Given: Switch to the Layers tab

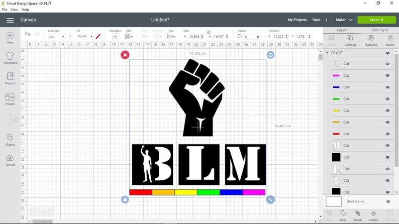Looking at the screenshot, I should (x=342, y=30).
